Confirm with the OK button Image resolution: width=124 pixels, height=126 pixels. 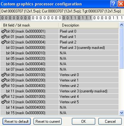tap(83, 121)
